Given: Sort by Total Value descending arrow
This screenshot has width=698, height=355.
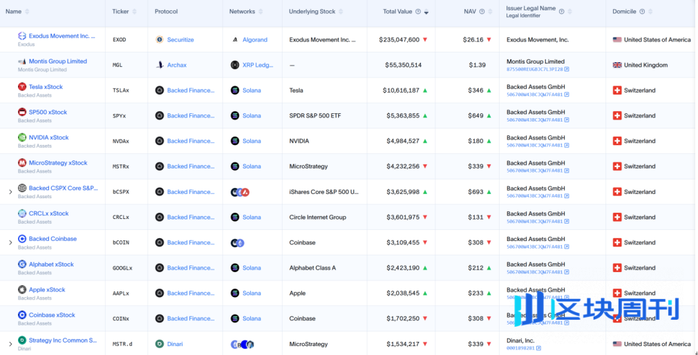Looking at the screenshot, I should click(426, 12).
